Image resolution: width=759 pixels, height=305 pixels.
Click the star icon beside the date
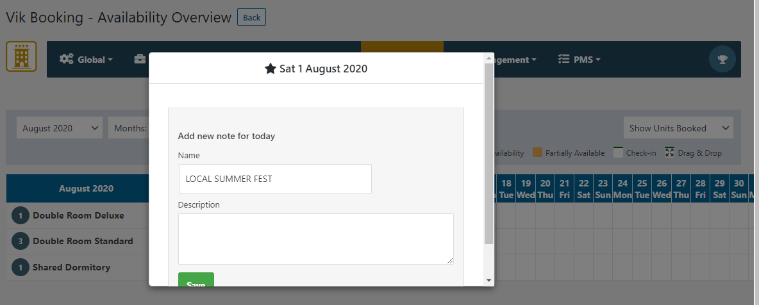pyautogui.click(x=271, y=69)
